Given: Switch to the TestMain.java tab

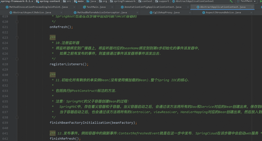Looking at the screenshot, I should pos(96,7).
